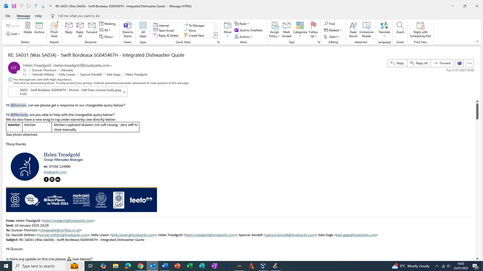Open the File tab
Image resolution: width=483 pixels, height=271 pixels.
click(8, 16)
